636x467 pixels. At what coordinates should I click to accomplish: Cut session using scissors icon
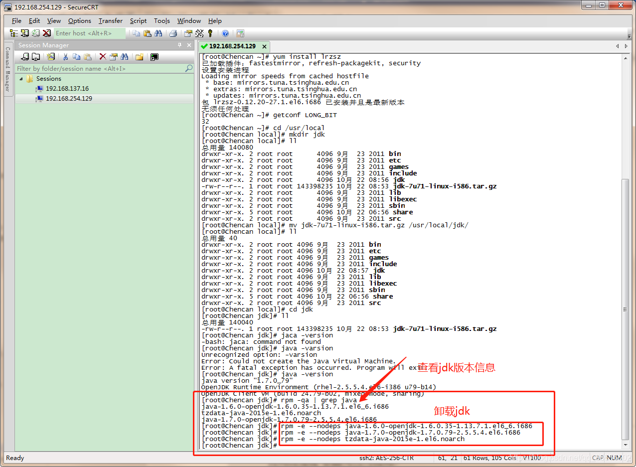pyautogui.click(x=65, y=57)
